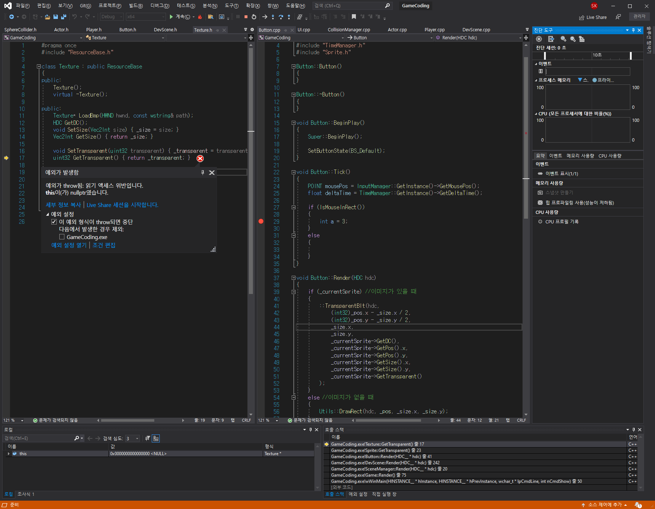Pin the exception popup
Screen dimensions: 655x509
click(203, 172)
